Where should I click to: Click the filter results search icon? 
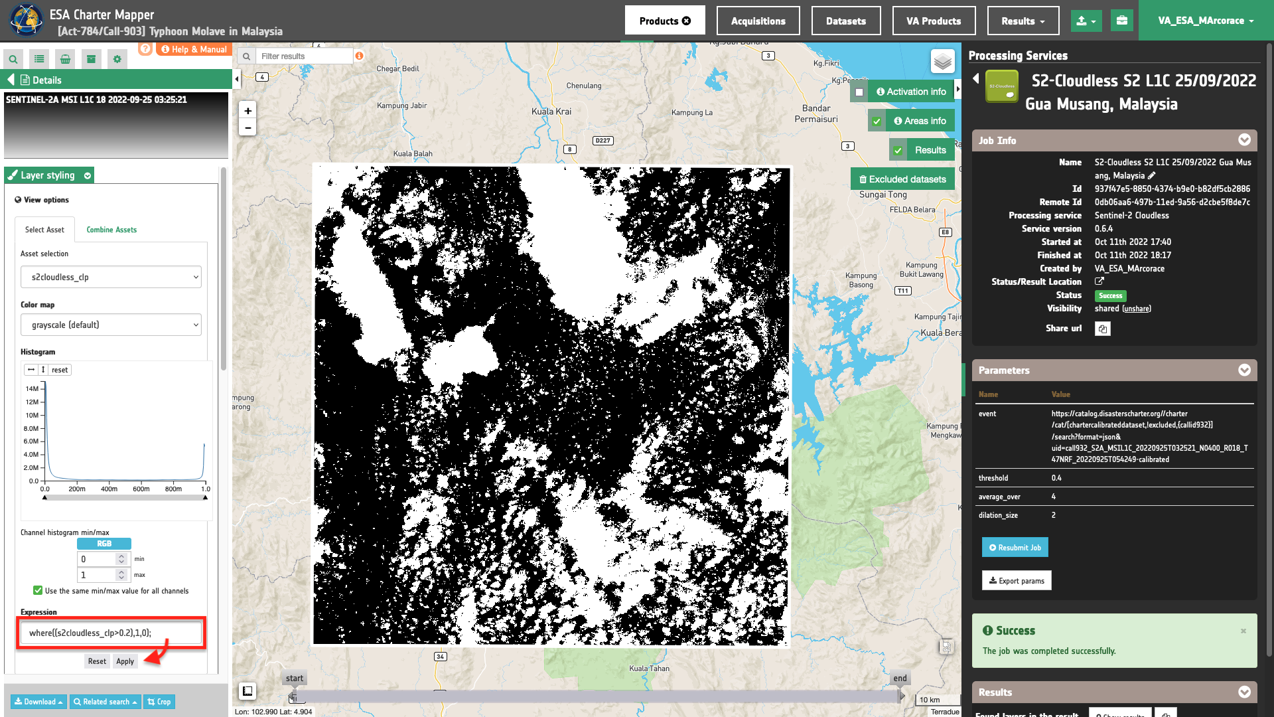coord(246,56)
